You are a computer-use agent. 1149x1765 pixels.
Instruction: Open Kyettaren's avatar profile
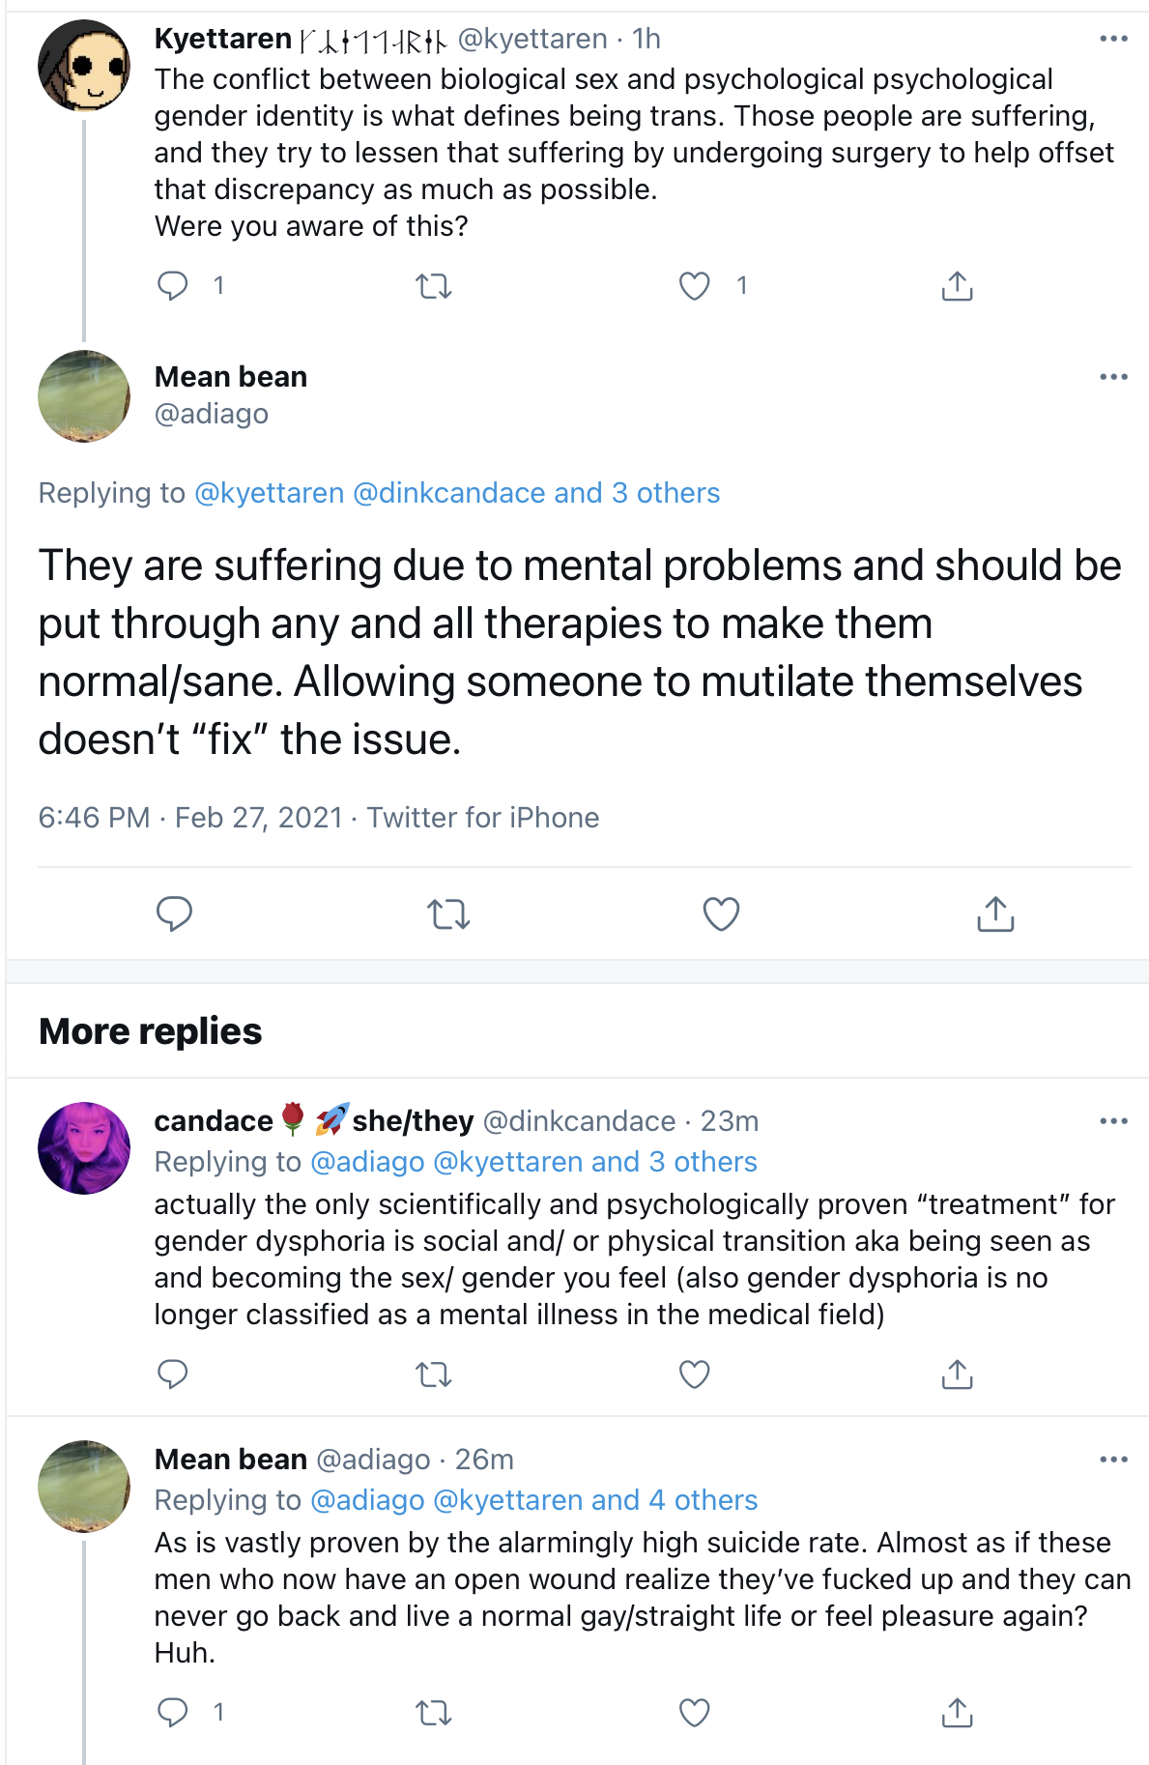(x=84, y=66)
